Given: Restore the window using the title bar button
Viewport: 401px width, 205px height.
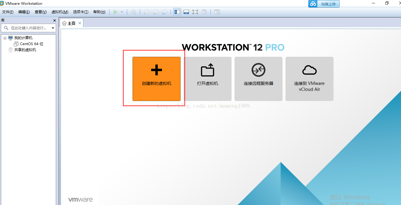Looking at the screenshot, I should (x=387, y=3).
